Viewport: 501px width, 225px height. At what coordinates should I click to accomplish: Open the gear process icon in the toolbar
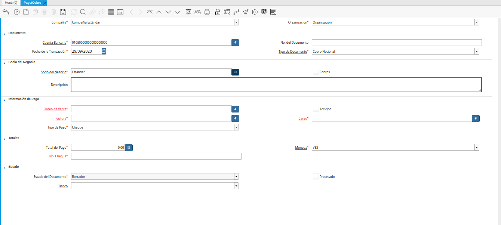(255, 12)
